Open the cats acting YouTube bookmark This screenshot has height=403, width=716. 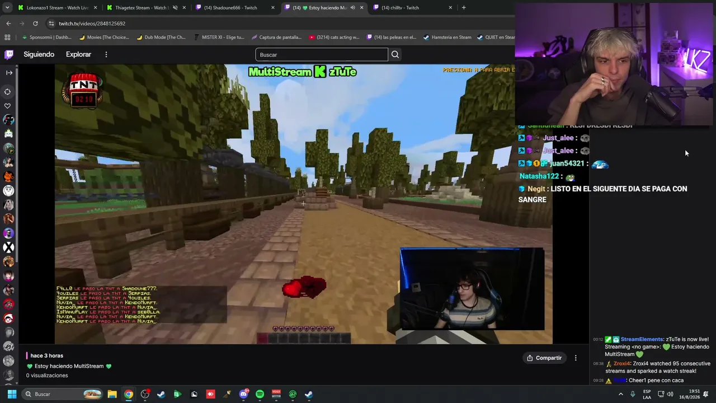tap(335, 38)
